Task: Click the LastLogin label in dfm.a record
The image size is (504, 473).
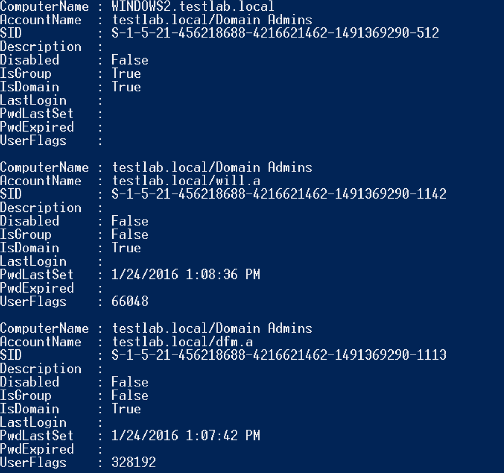Action: pos(33,422)
